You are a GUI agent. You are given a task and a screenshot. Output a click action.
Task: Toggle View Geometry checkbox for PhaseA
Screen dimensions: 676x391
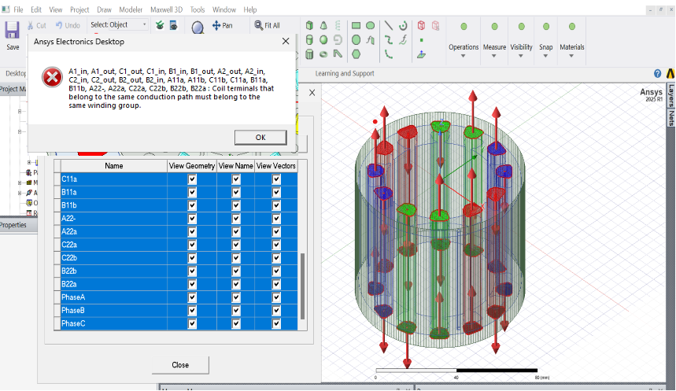click(192, 297)
